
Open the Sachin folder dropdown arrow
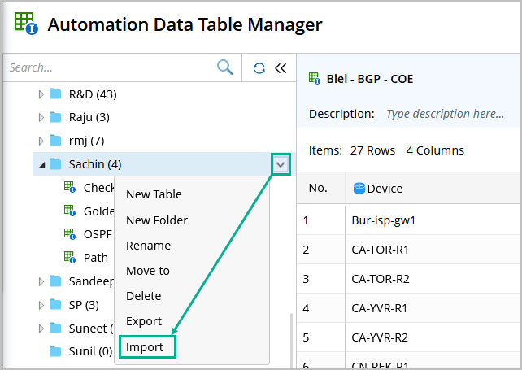280,164
